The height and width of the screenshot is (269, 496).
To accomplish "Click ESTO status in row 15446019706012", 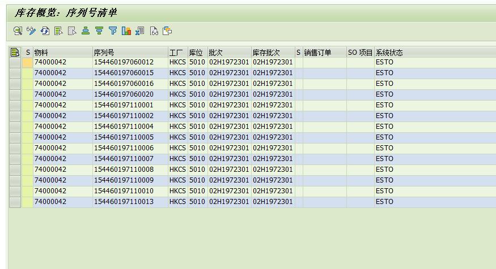I will pyautogui.click(x=435, y=62).
